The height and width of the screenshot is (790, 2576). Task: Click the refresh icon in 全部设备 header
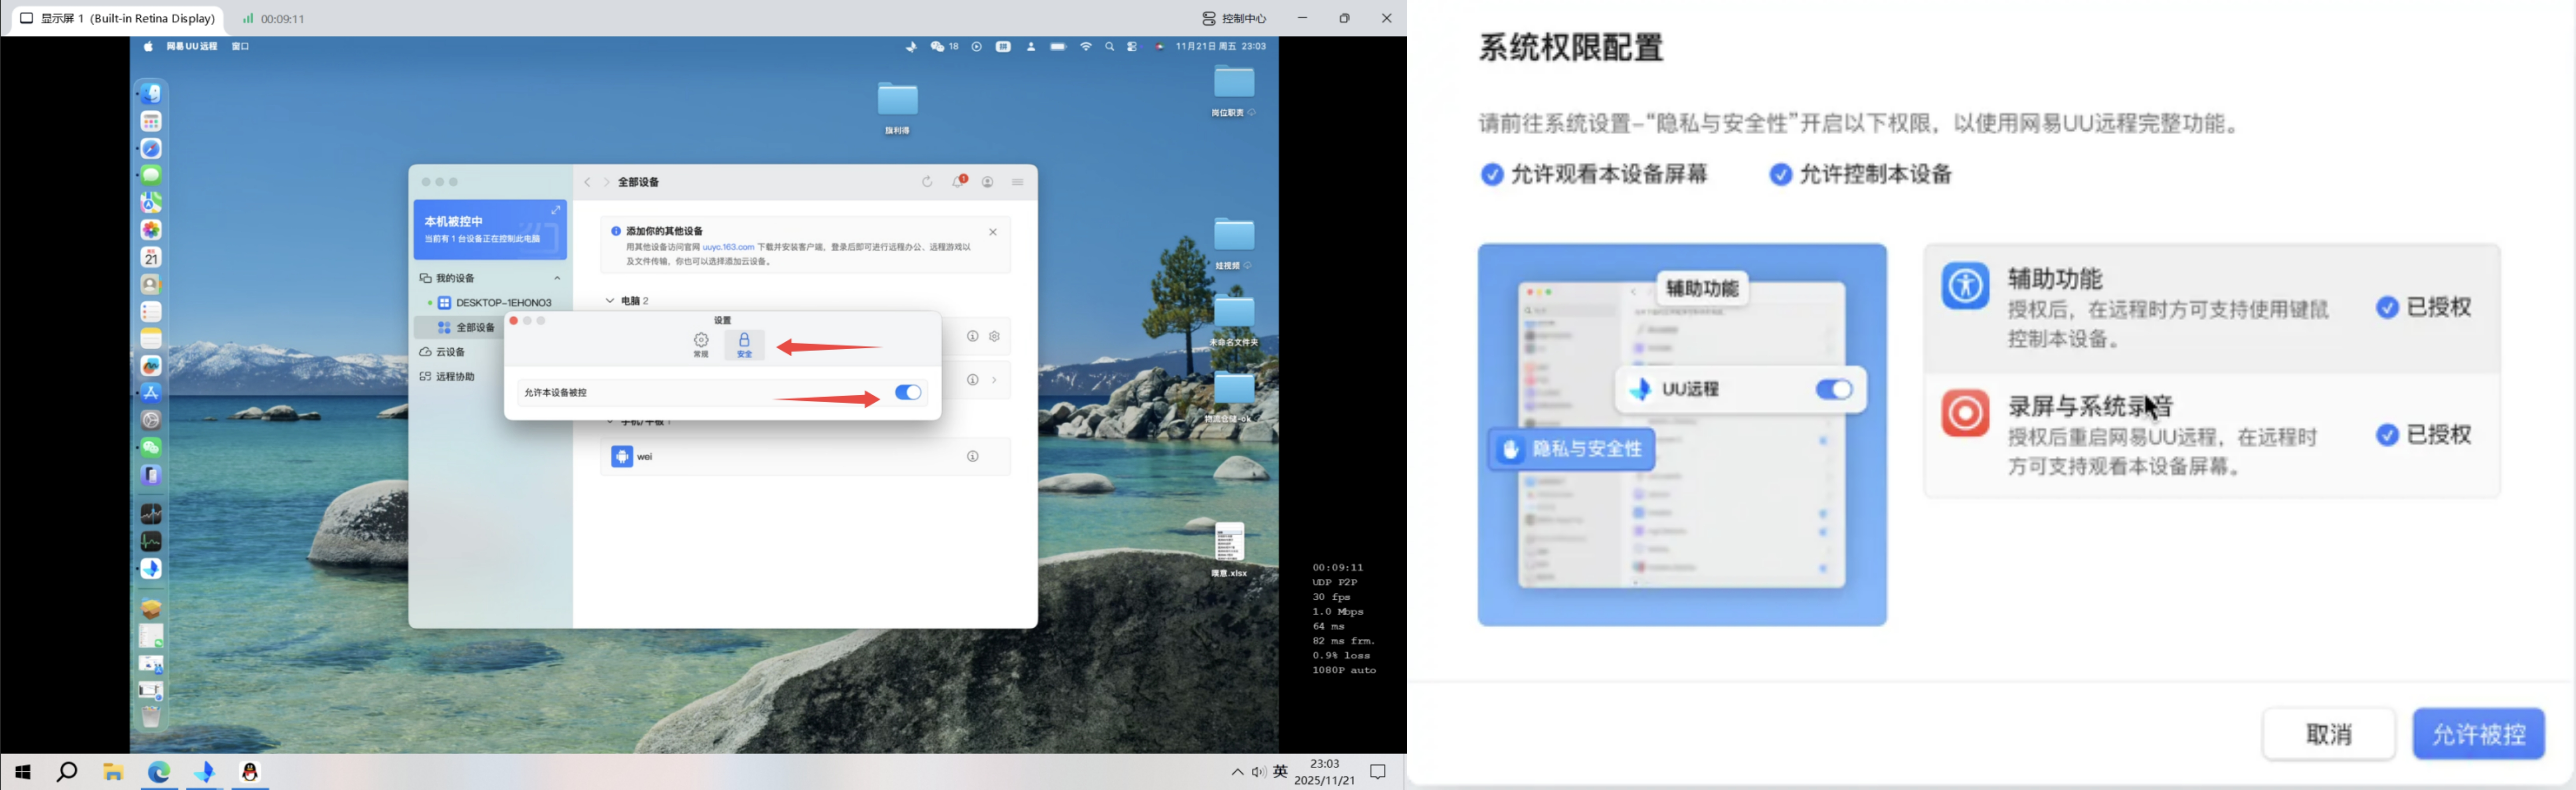pyautogui.click(x=927, y=182)
